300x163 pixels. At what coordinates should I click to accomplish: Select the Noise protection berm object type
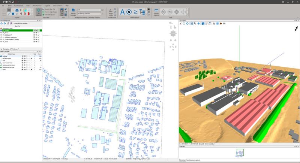point(21,65)
